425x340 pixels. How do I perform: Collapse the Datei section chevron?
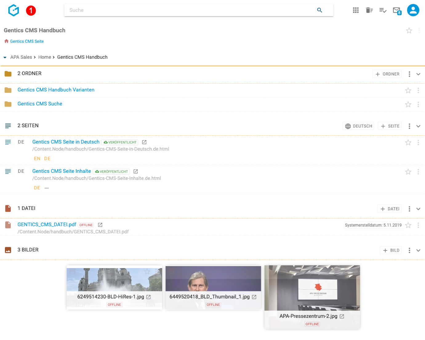(418, 209)
